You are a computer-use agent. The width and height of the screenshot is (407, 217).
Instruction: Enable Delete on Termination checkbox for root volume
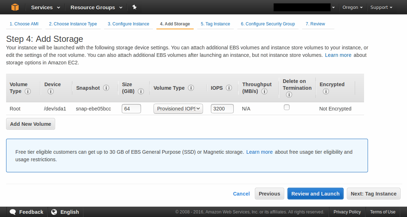[287, 107]
